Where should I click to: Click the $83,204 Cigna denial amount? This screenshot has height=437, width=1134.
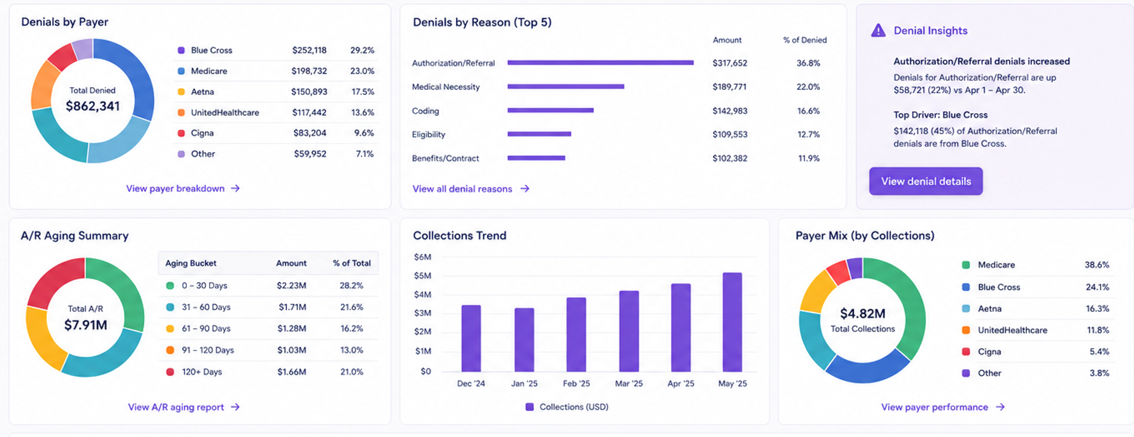pyautogui.click(x=310, y=133)
